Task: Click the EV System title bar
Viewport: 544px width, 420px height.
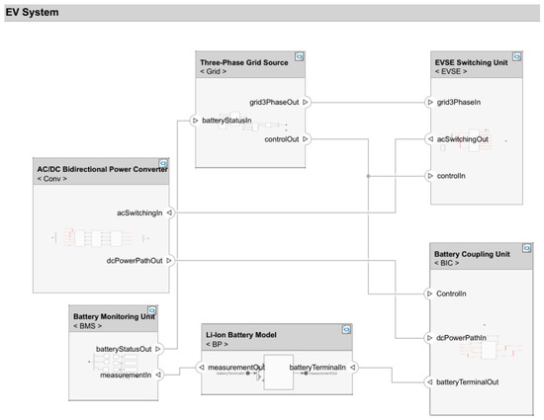Action: (272, 13)
